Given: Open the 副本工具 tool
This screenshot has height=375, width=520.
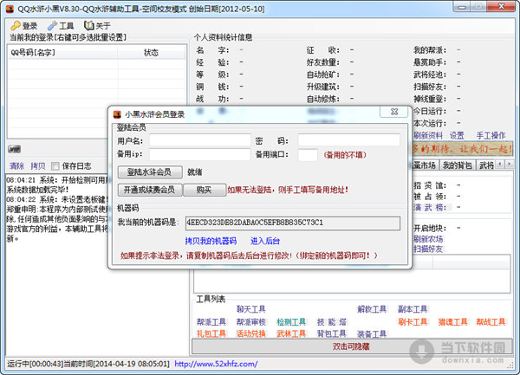Looking at the screenshot, I should point(413,309).
